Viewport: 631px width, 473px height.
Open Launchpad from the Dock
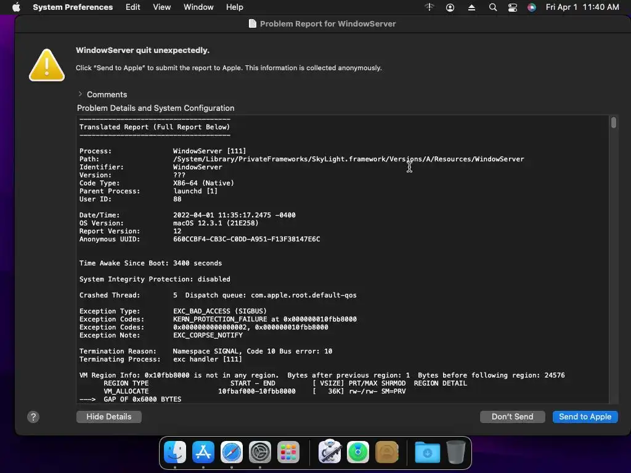click(288, 451)
